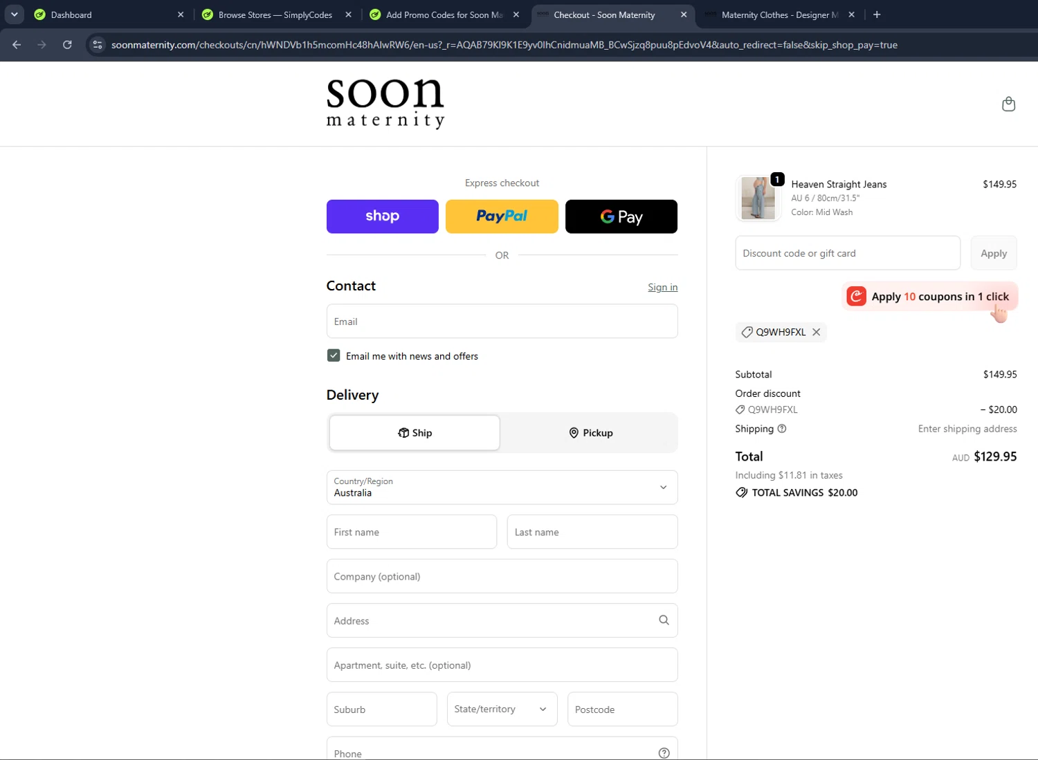Click the First name field

412,532
